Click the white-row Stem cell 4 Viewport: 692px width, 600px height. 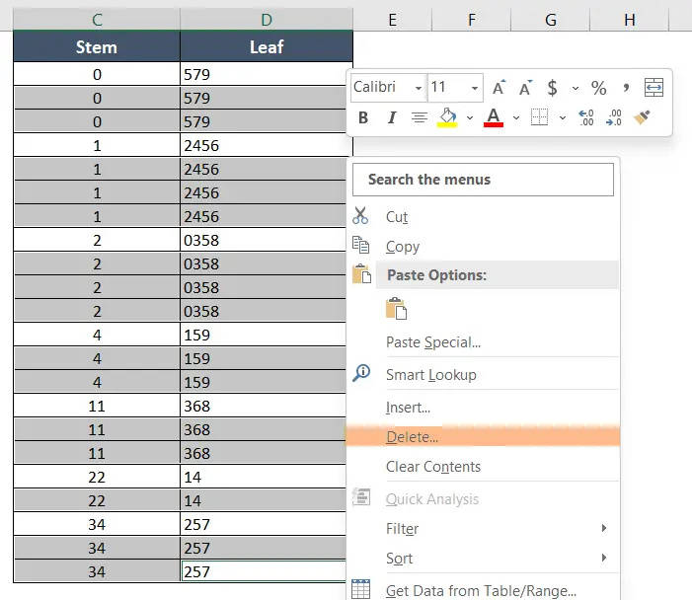point(97,335)
